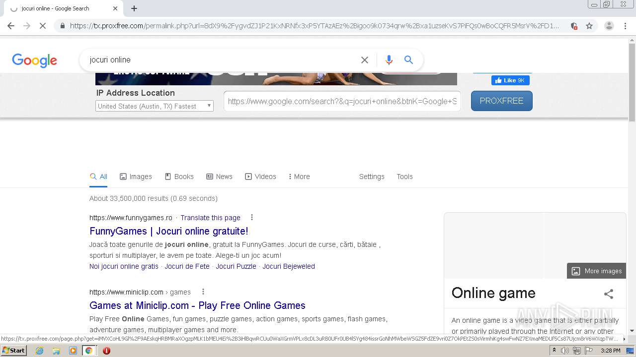Viewport: 636px width, 357px height.
Task: Open the Chrome profile avatar
Action: click(x=609, y=26)
